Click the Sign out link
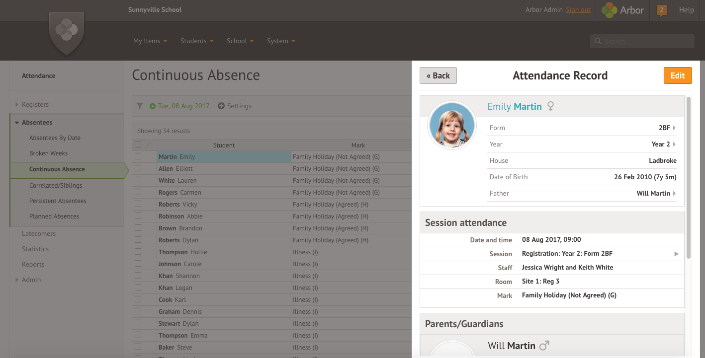Viewport: 705px width, 358px height. pyautogui.click(x=578, y=9)
